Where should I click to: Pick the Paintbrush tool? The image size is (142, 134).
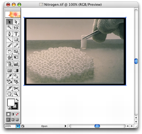point(10,45)
